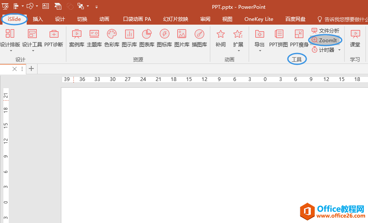Open the 色彩库 color palette library

[x=112, y=38]
